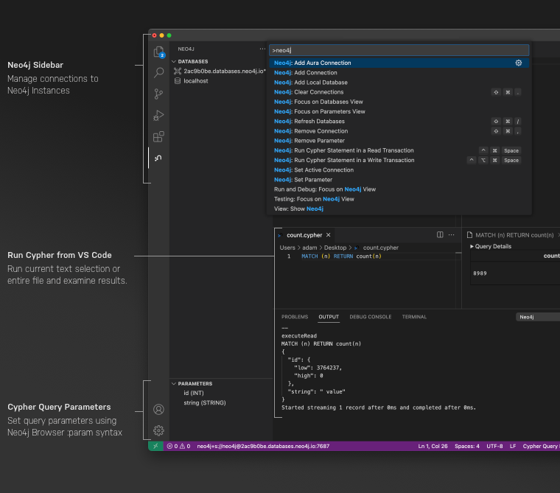Image resolution: width=560 pixels, height=493 pixels.
Task: Choose Neo4j: Add Aura Connection command
Action: (399, 63)
